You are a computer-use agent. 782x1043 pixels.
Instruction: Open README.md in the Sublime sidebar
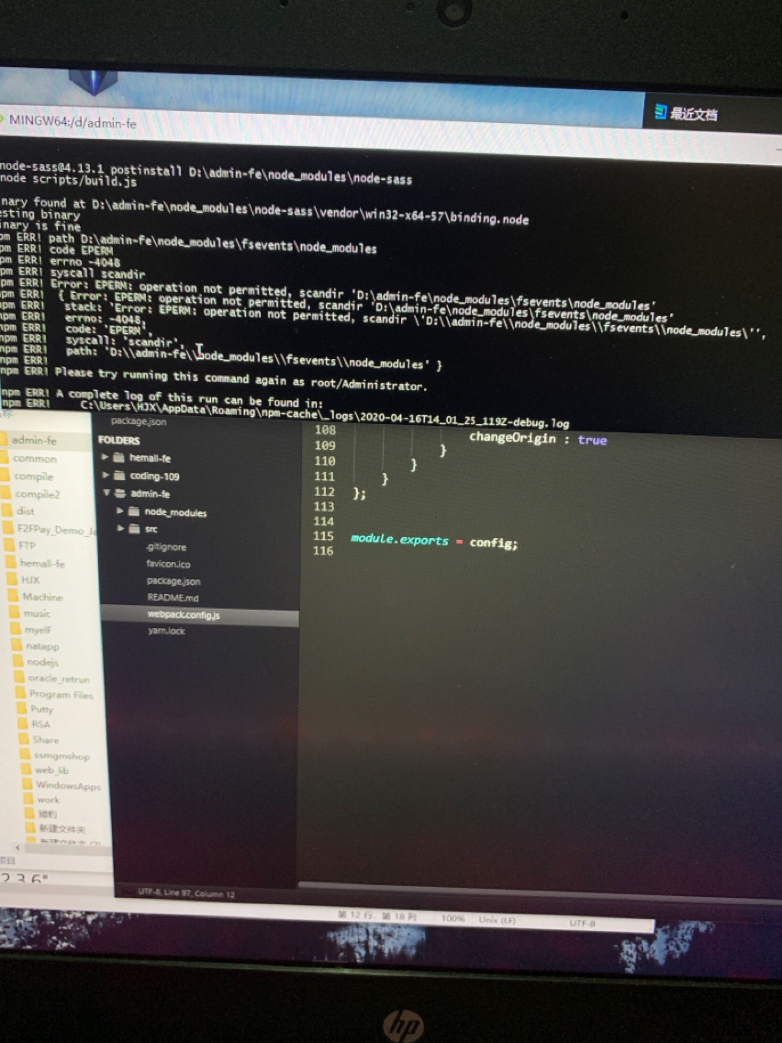click(x=173, y=598)
